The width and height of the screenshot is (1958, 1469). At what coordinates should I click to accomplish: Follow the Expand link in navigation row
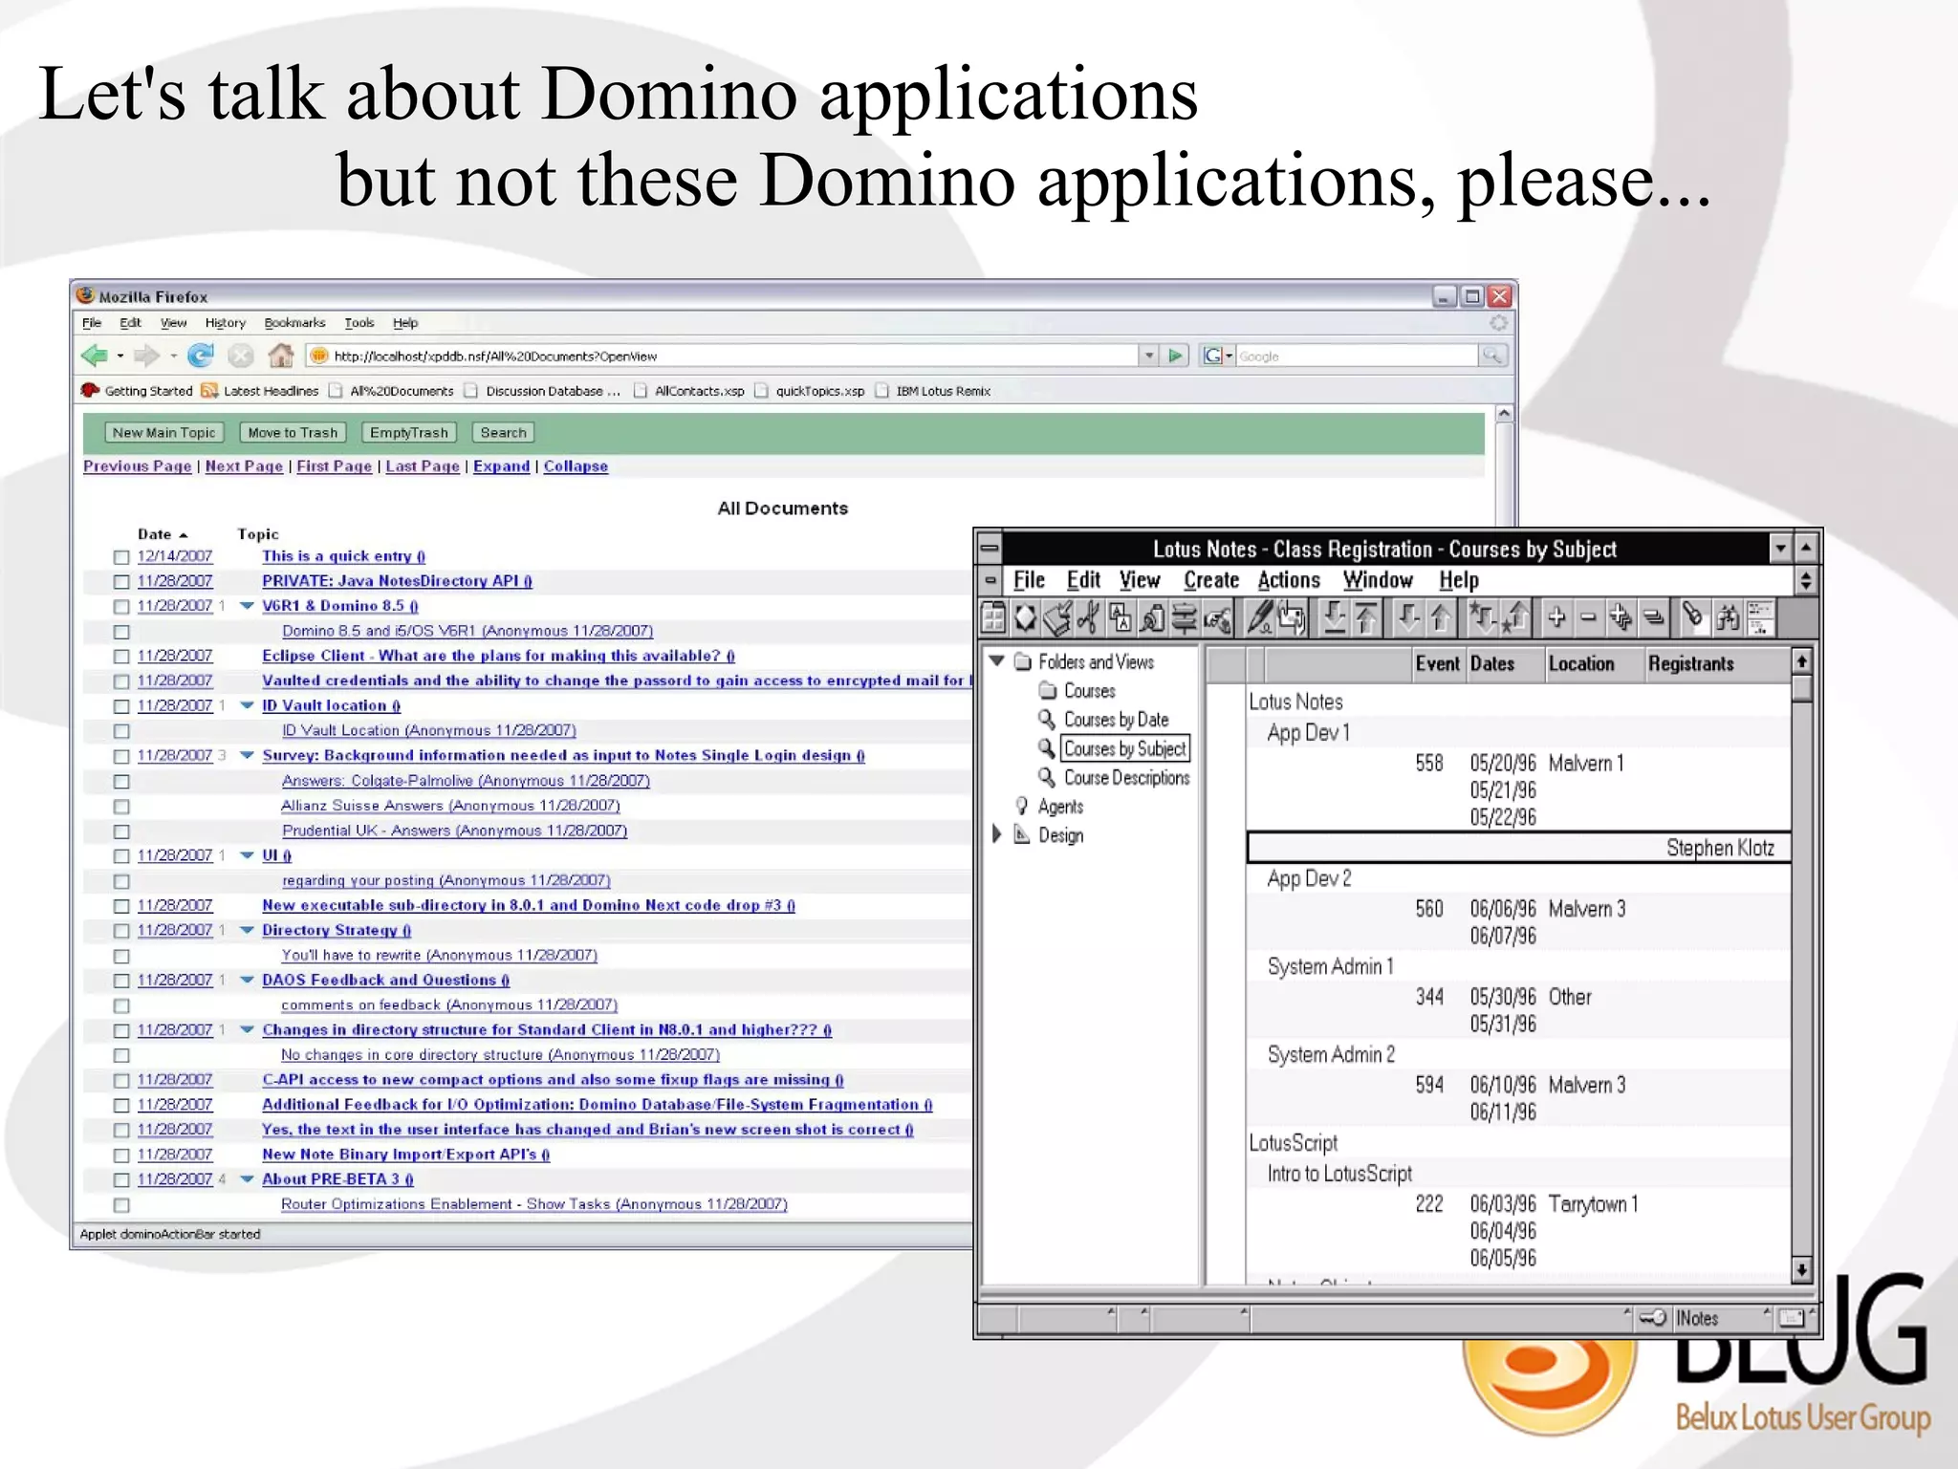coord(501,466)
